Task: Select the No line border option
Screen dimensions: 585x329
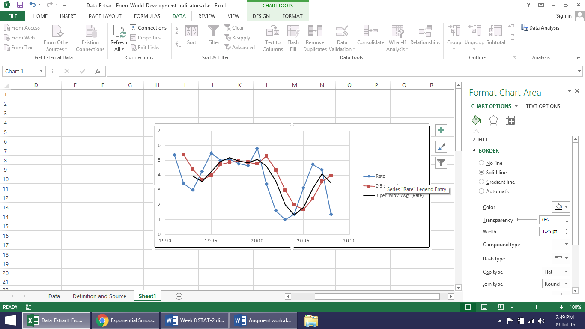Action: pos(481,163)
